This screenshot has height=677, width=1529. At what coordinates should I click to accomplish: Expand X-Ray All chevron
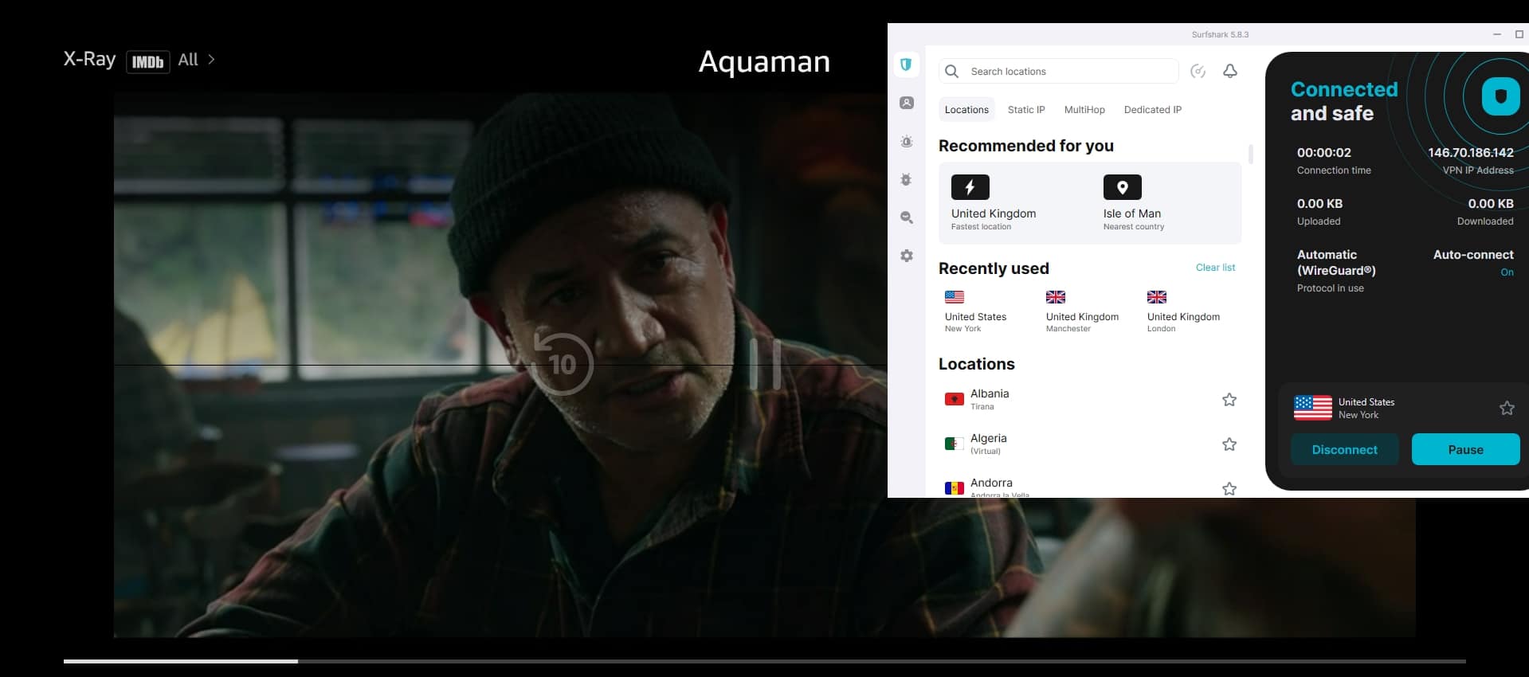(211, 60)
